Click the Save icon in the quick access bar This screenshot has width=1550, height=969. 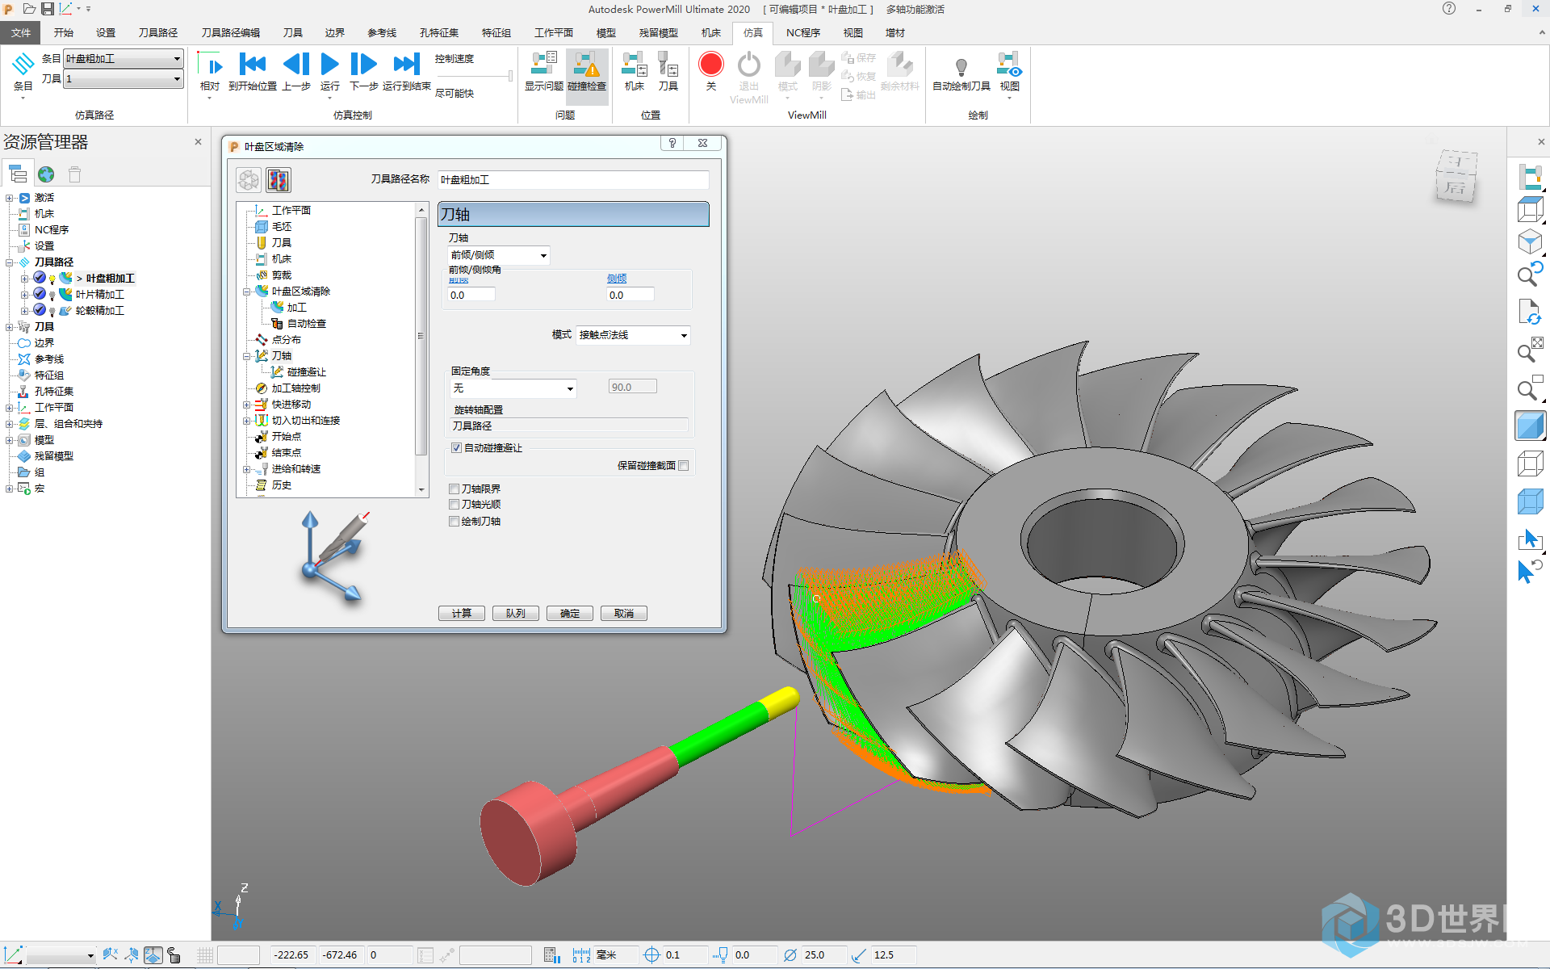tap(48, 9)
